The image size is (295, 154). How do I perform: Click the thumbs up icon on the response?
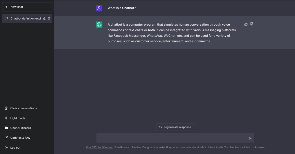pos(246,24)
